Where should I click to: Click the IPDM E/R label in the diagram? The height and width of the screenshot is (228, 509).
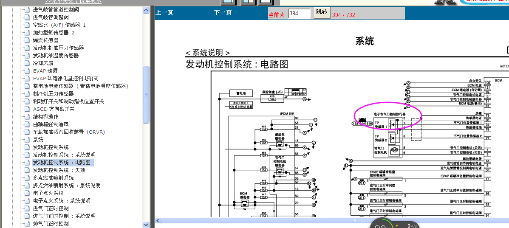pyautogui.click(x=288, y=114)
